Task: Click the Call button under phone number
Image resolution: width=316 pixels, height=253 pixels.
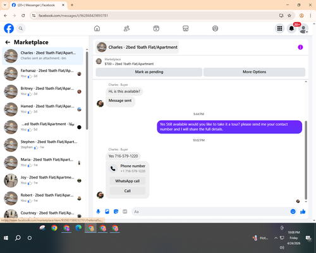Action: [x=128, y=191]
